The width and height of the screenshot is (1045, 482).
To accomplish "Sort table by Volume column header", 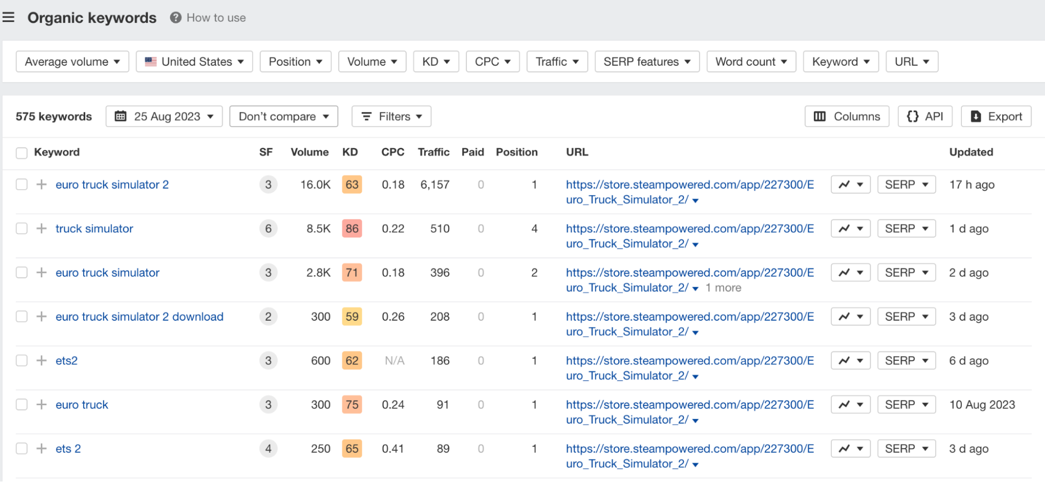I will coord(309,152).
